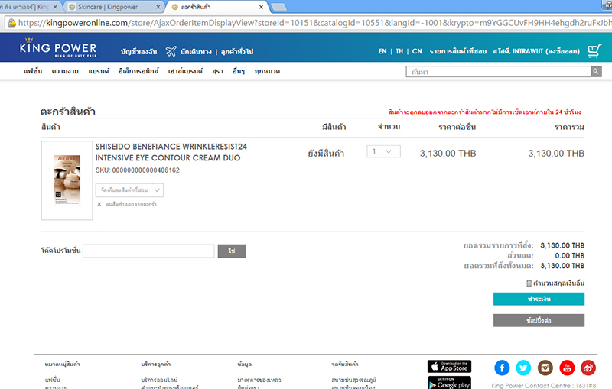
Task: Remove the Shiseido item from cart
Action: point(127,205)
